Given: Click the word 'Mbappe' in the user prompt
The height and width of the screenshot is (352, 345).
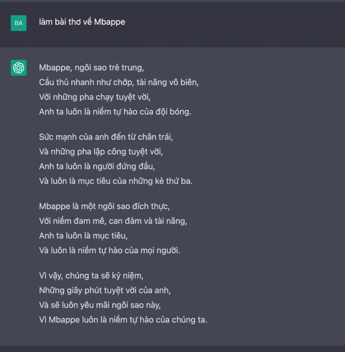Looking at the screenshot, I should (109, 22).
